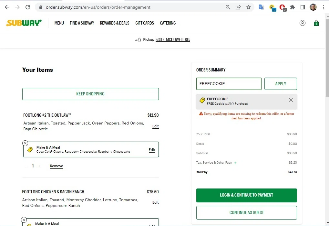
Task: Click the FOOTLONG CHICKEN & BACON RANCH title
Action: pyautogui.click(x=53, y=192)
